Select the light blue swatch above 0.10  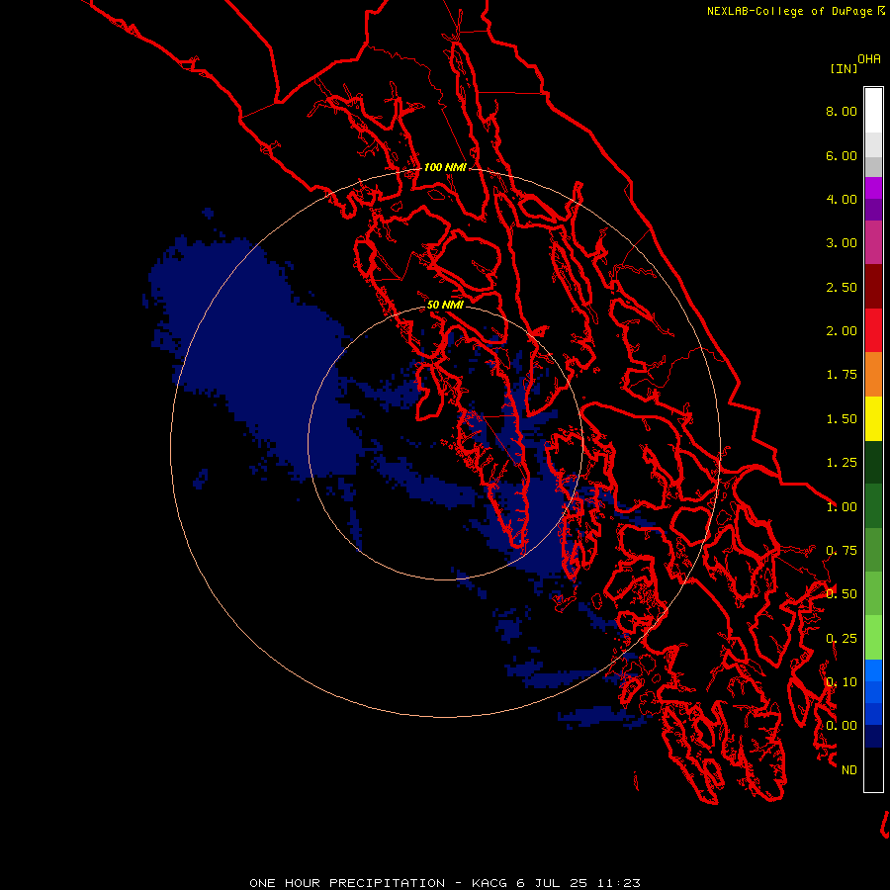click(x=873, y=670)
